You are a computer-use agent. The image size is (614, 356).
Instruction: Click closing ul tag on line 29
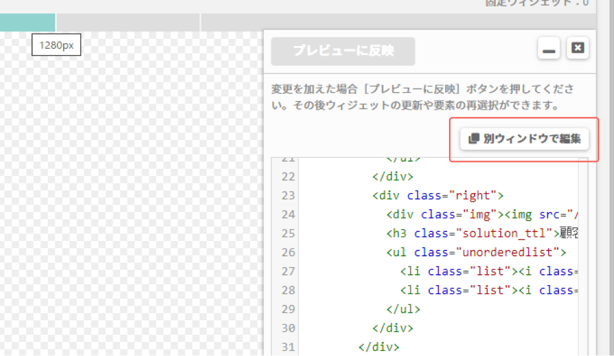(404, 309)
